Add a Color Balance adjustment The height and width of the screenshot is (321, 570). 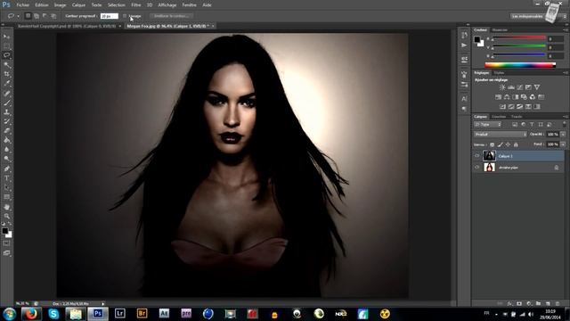507,97
